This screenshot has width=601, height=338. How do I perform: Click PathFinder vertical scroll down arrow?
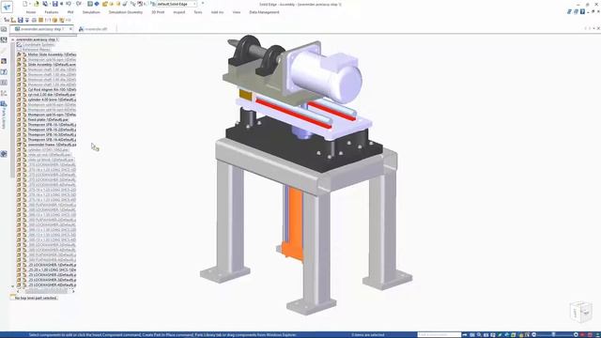point(12,286)
